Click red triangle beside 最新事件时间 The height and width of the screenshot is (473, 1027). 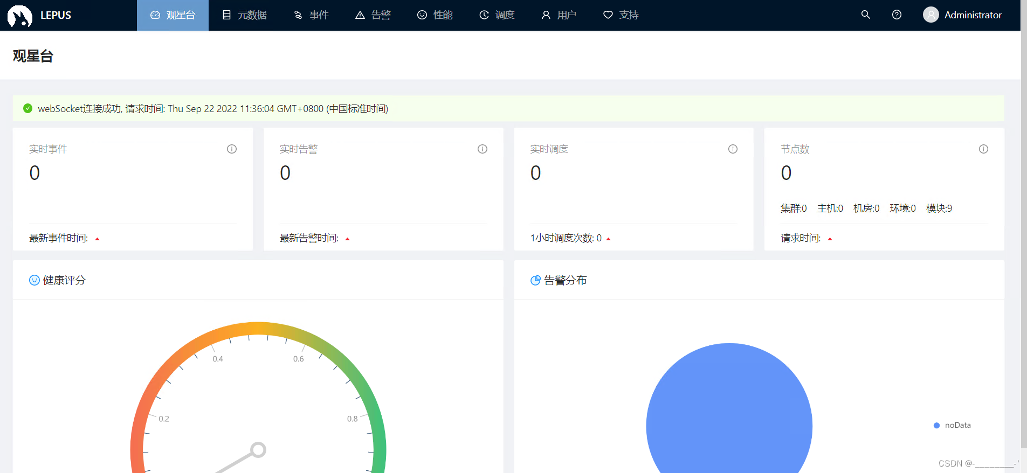point(97,239)
